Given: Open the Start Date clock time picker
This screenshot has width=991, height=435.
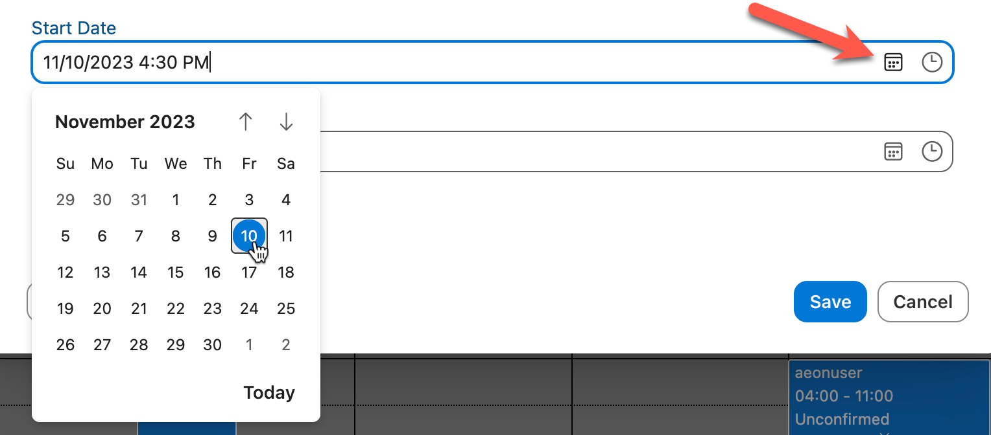Looking at the screenshot, I should (x=932, y=62).
